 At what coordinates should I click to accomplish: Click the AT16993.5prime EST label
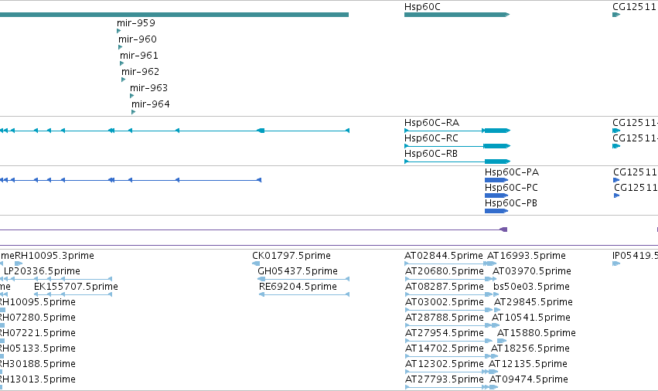[x=527, y=256]
